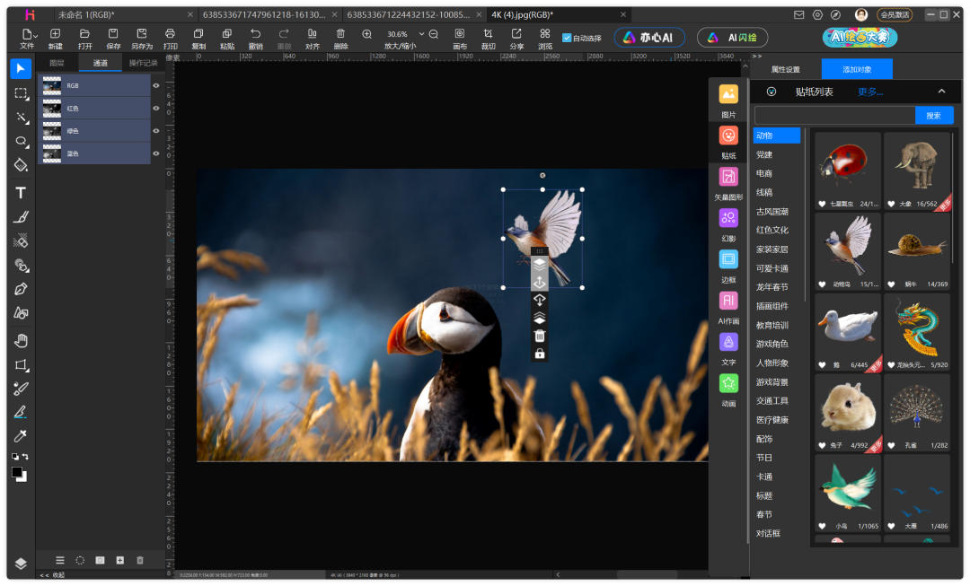
Task: Open the 边框 border panel icon
Action: pos(728,259)
